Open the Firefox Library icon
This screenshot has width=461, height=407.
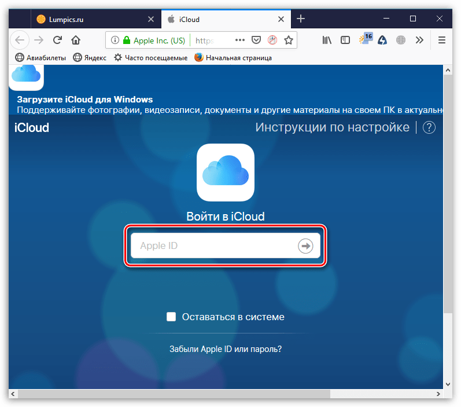click(x=327, y=40)
